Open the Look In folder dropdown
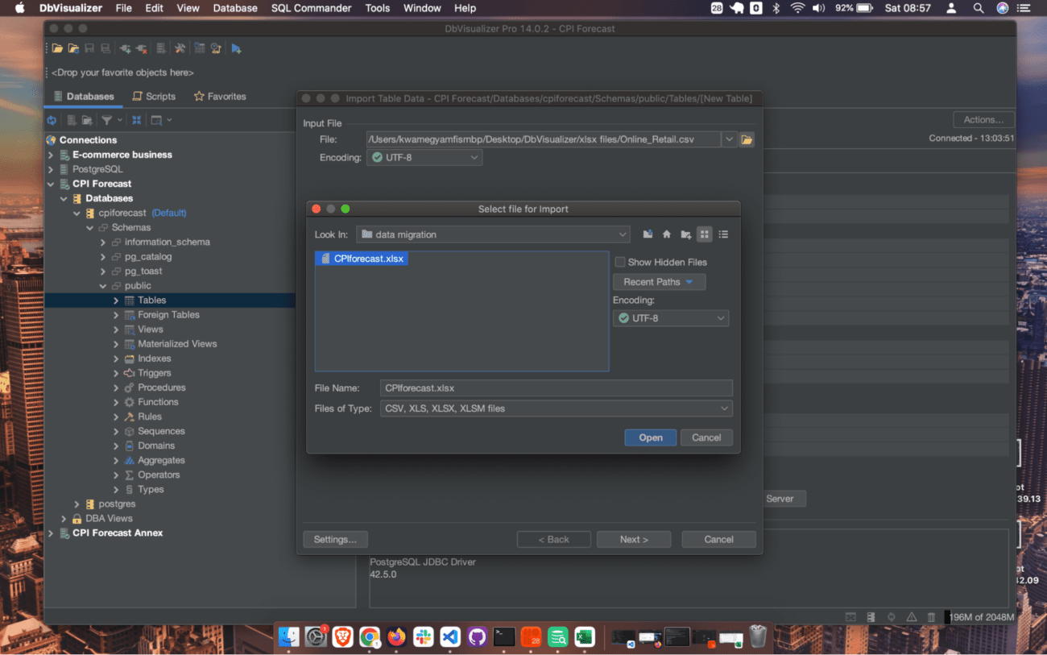1047x655 pixels. click(493, 234)
